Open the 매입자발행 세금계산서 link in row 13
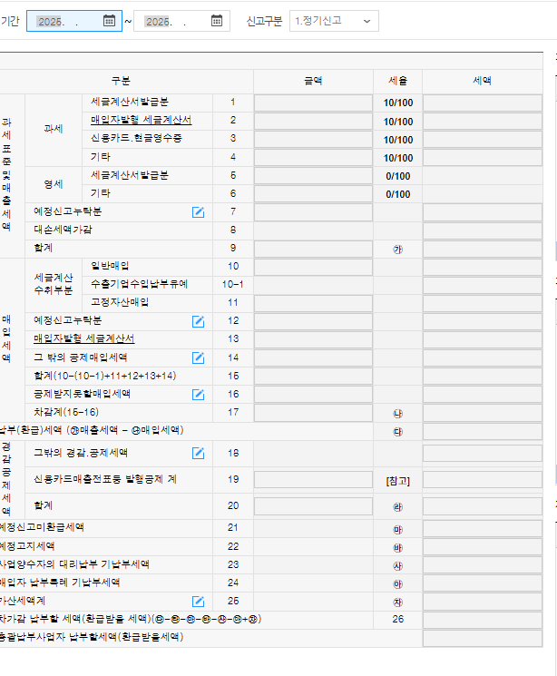This screenshot has width=557, height=676. tap(84, 338)
